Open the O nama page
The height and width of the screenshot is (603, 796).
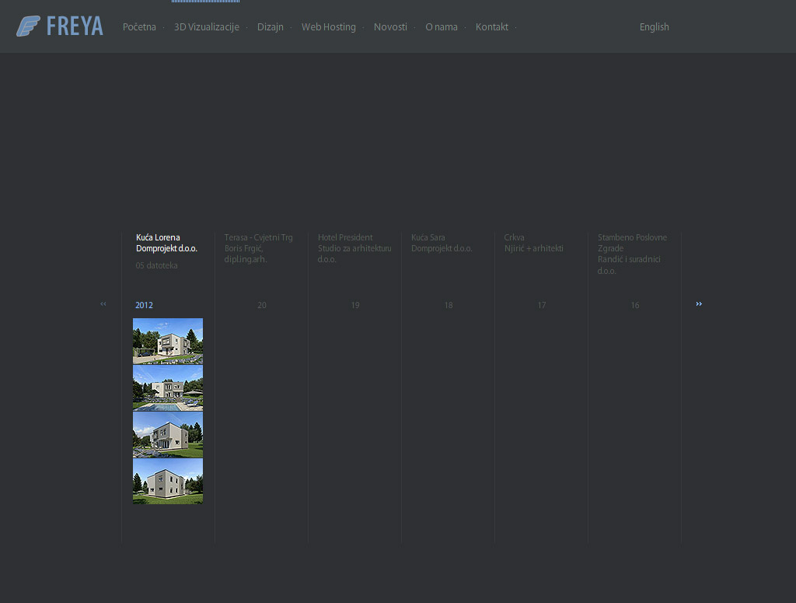tap(441, 27)
